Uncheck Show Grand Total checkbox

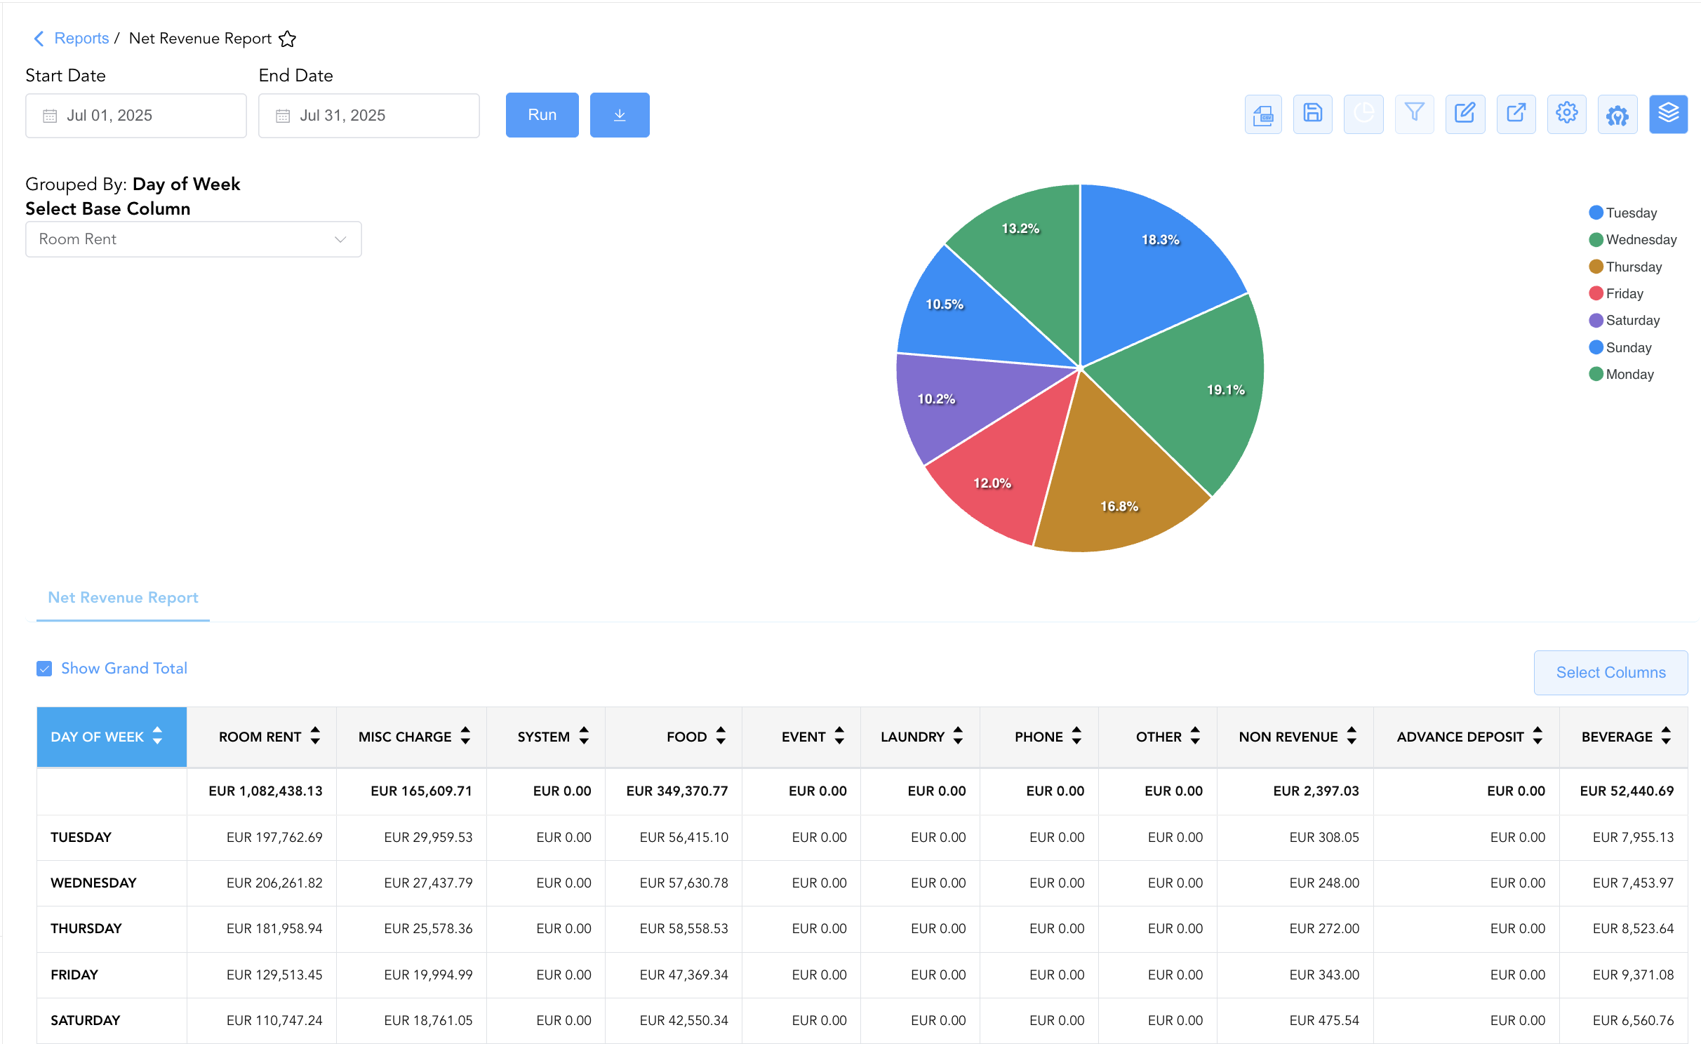[x=44, y=669]
